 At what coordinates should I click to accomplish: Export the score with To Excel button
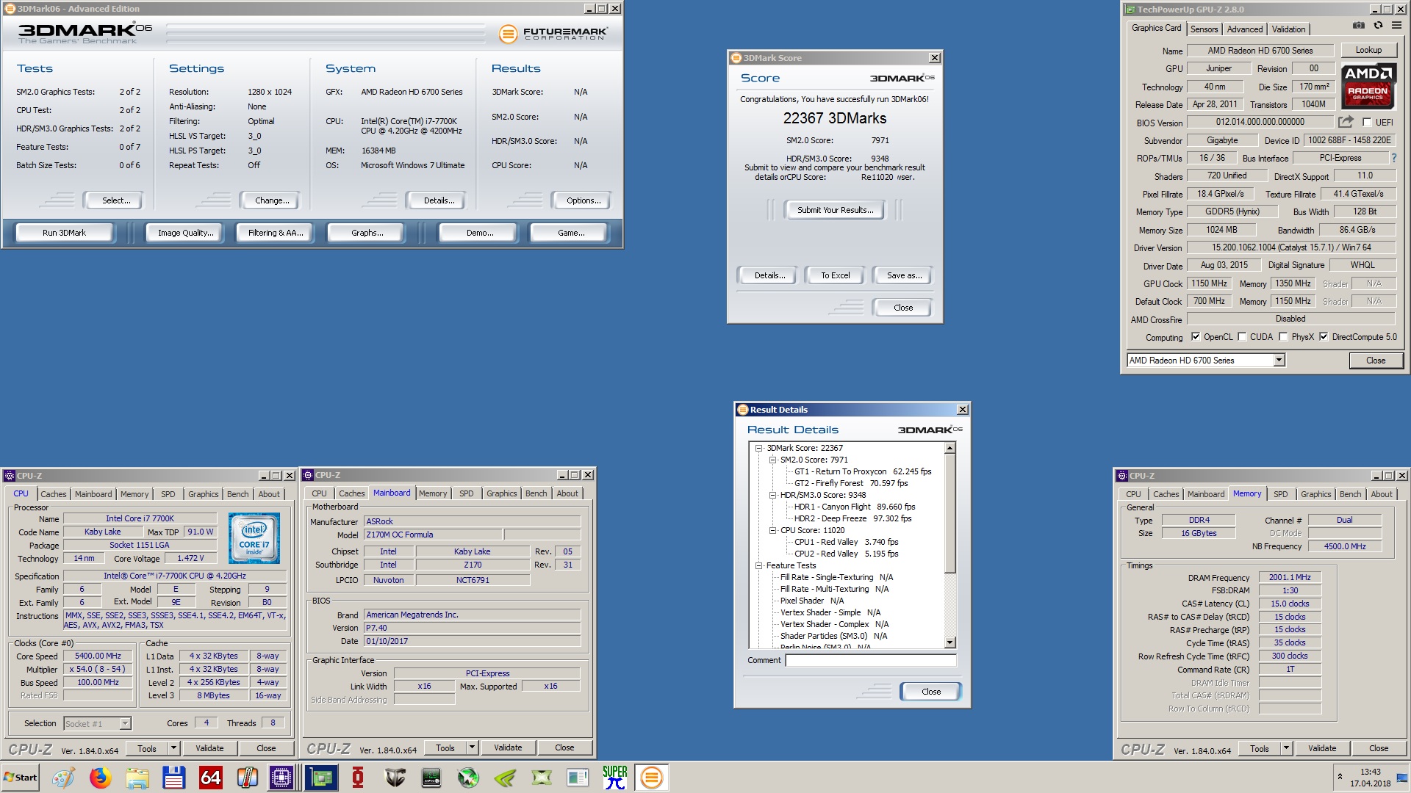836,275
